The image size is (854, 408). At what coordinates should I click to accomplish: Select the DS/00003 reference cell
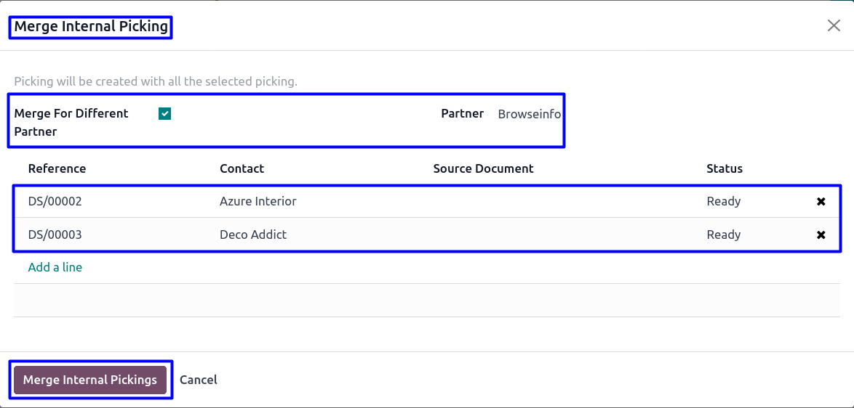[55, 234]
